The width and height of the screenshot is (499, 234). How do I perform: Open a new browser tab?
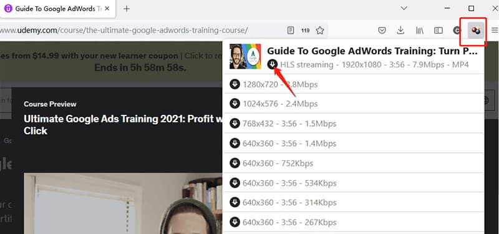tap(127, 9)
